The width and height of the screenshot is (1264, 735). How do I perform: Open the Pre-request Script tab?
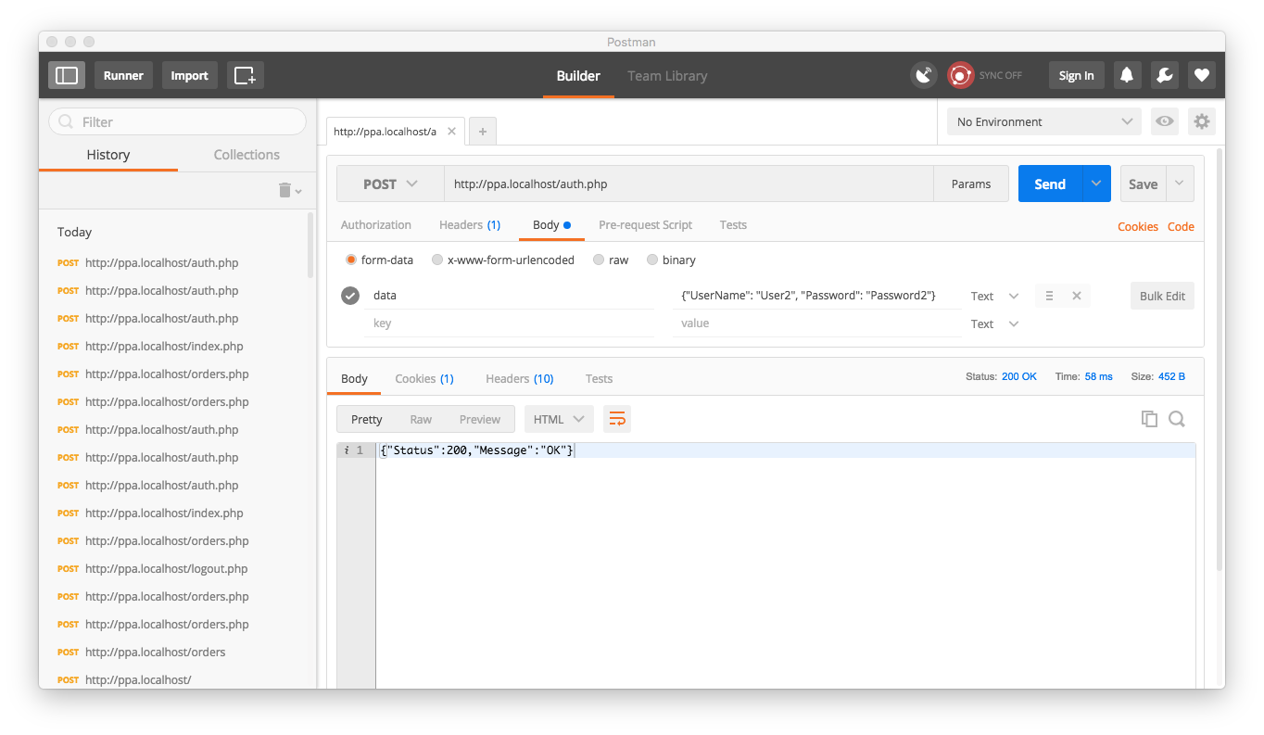(x=646, y=225)
